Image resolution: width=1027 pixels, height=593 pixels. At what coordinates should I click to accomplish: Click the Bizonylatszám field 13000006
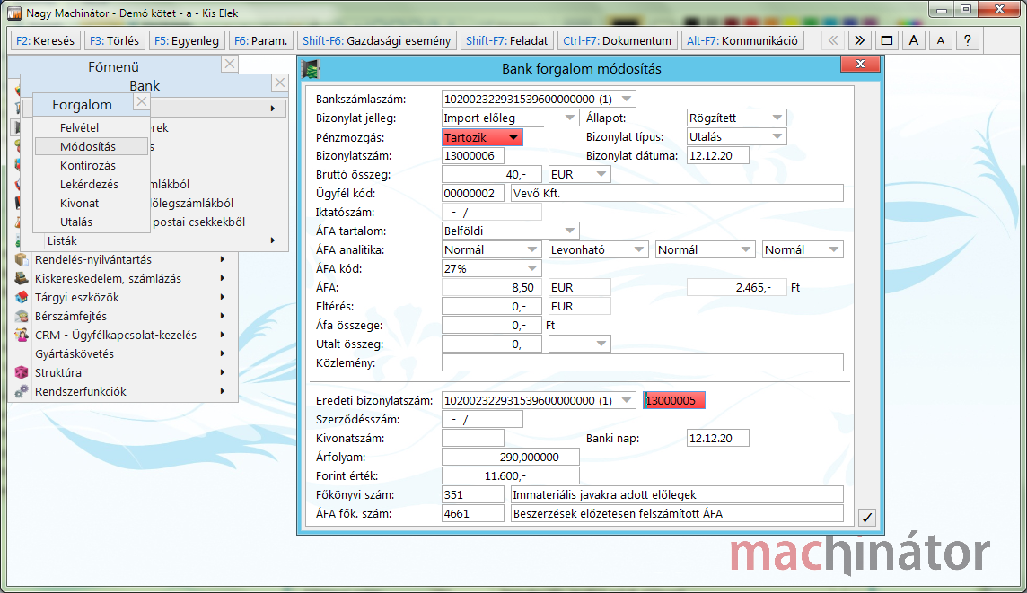pyautogui.click(x=473, y=156)
